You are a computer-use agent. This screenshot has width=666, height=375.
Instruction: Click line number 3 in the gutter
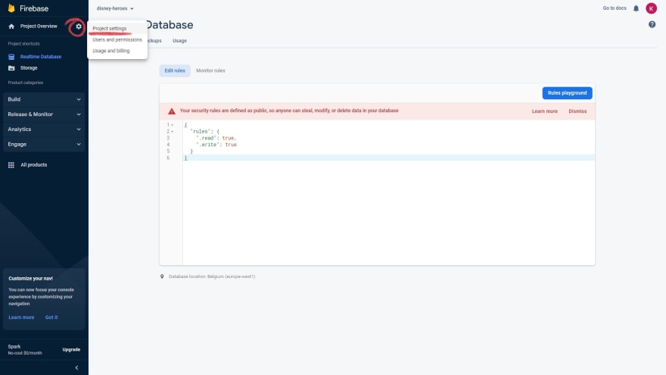(x=168, y=138)
